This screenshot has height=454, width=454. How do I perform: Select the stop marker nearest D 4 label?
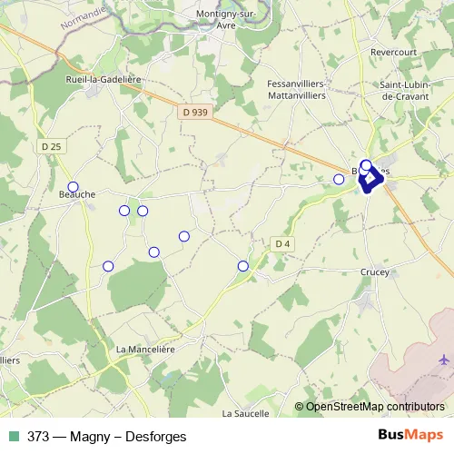(243, 266)
